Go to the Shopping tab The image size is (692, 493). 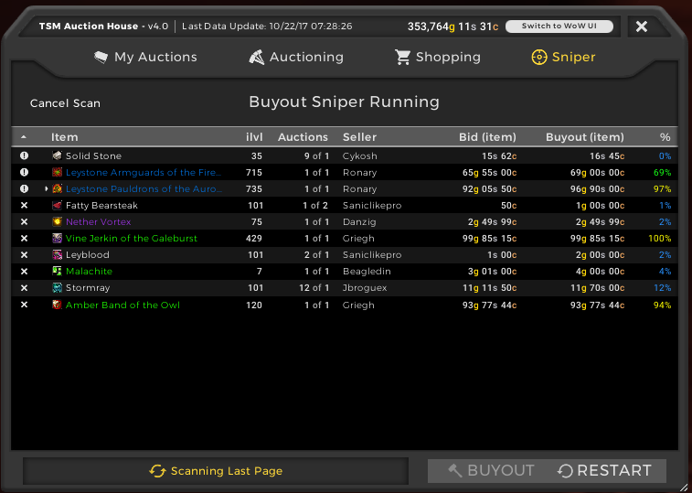437,57
